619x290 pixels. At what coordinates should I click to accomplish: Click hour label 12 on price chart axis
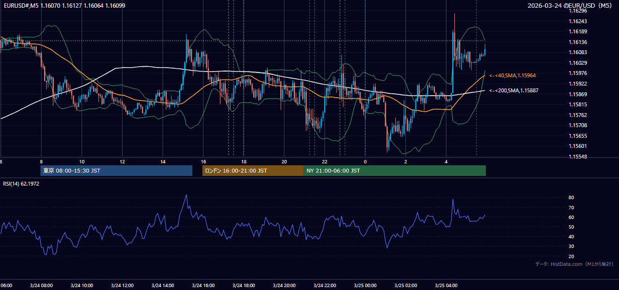tap(123, 161)
